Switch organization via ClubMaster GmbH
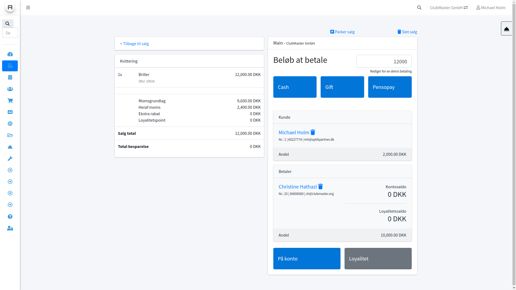 pyautogui.click(x=449, y=8)
